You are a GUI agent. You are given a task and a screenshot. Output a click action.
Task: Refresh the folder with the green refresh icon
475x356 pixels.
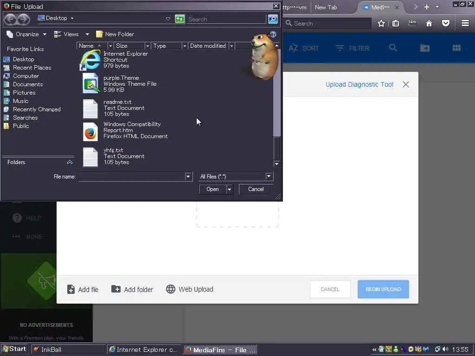click(180, 19)
